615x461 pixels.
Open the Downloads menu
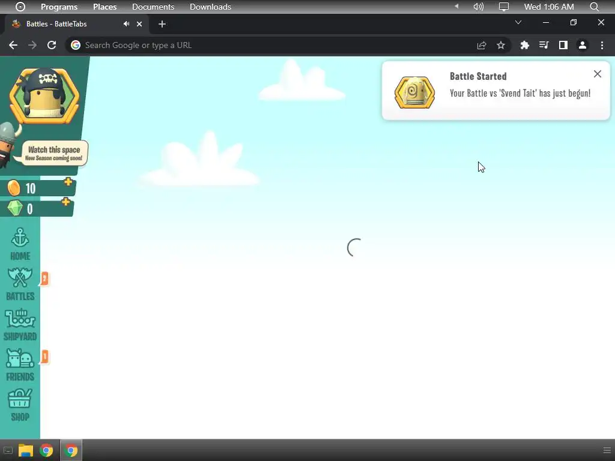coord(210,7)
